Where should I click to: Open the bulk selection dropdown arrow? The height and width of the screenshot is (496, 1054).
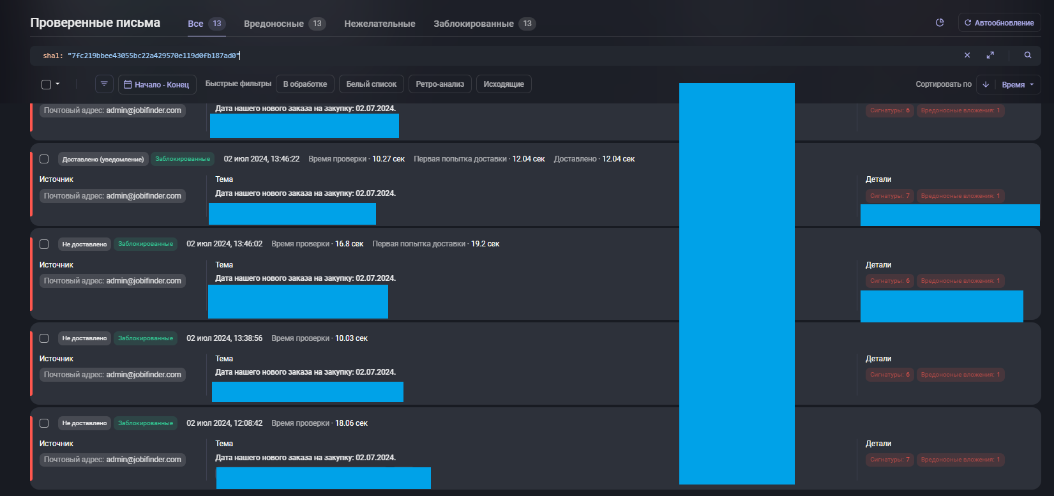58,84
